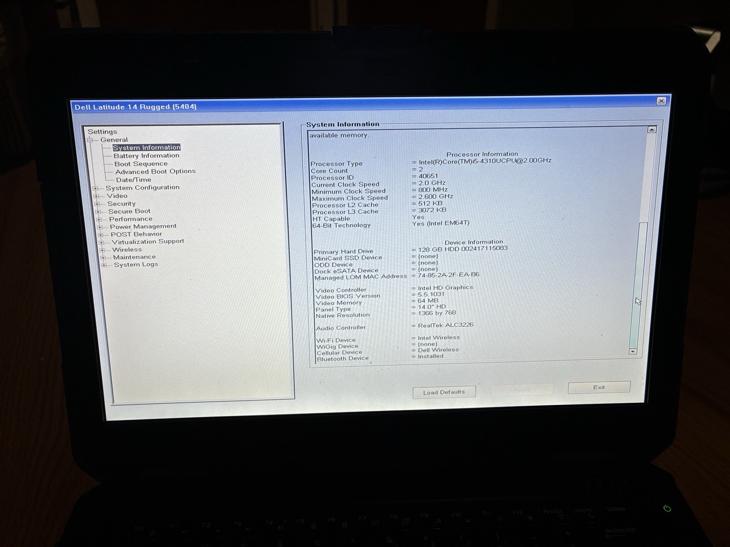Click the Wi-Fi Device Intel Wireless value

(439, 338)
